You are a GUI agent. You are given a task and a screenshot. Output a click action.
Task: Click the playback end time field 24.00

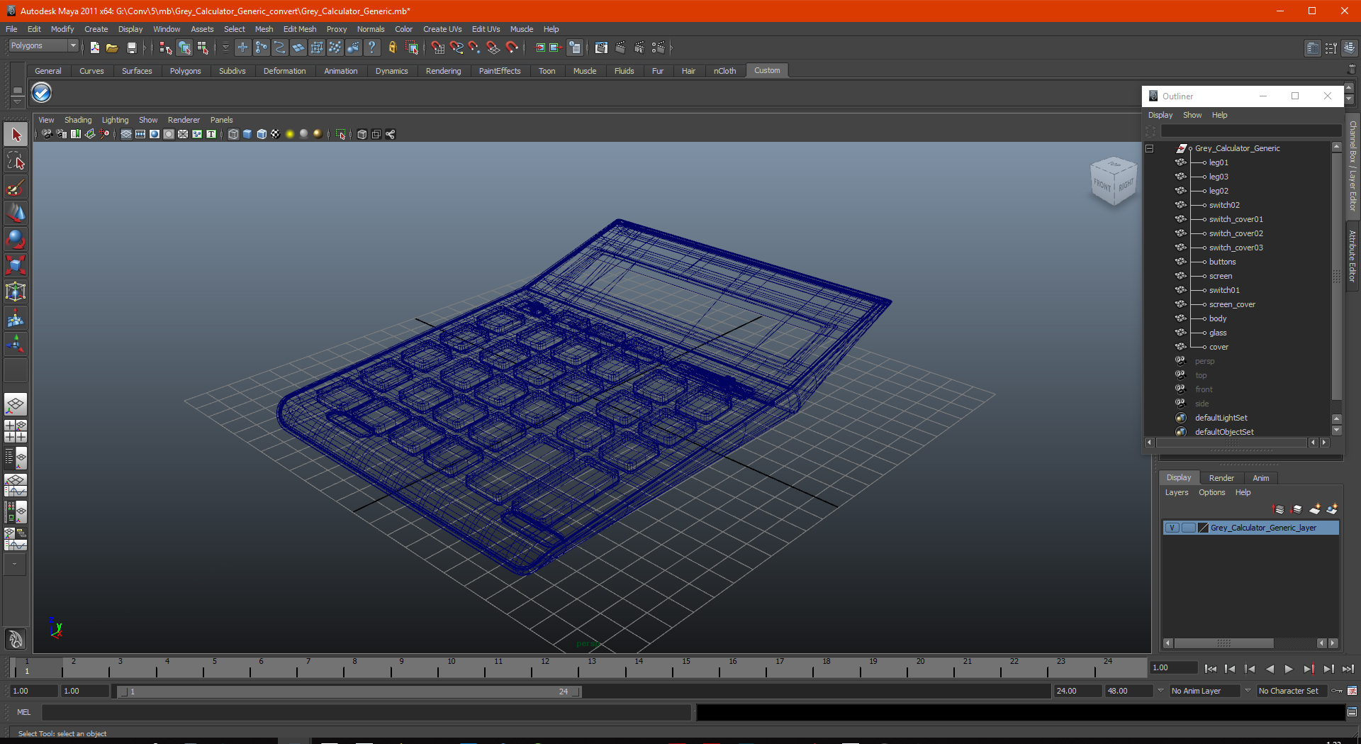coord(1076,691)
